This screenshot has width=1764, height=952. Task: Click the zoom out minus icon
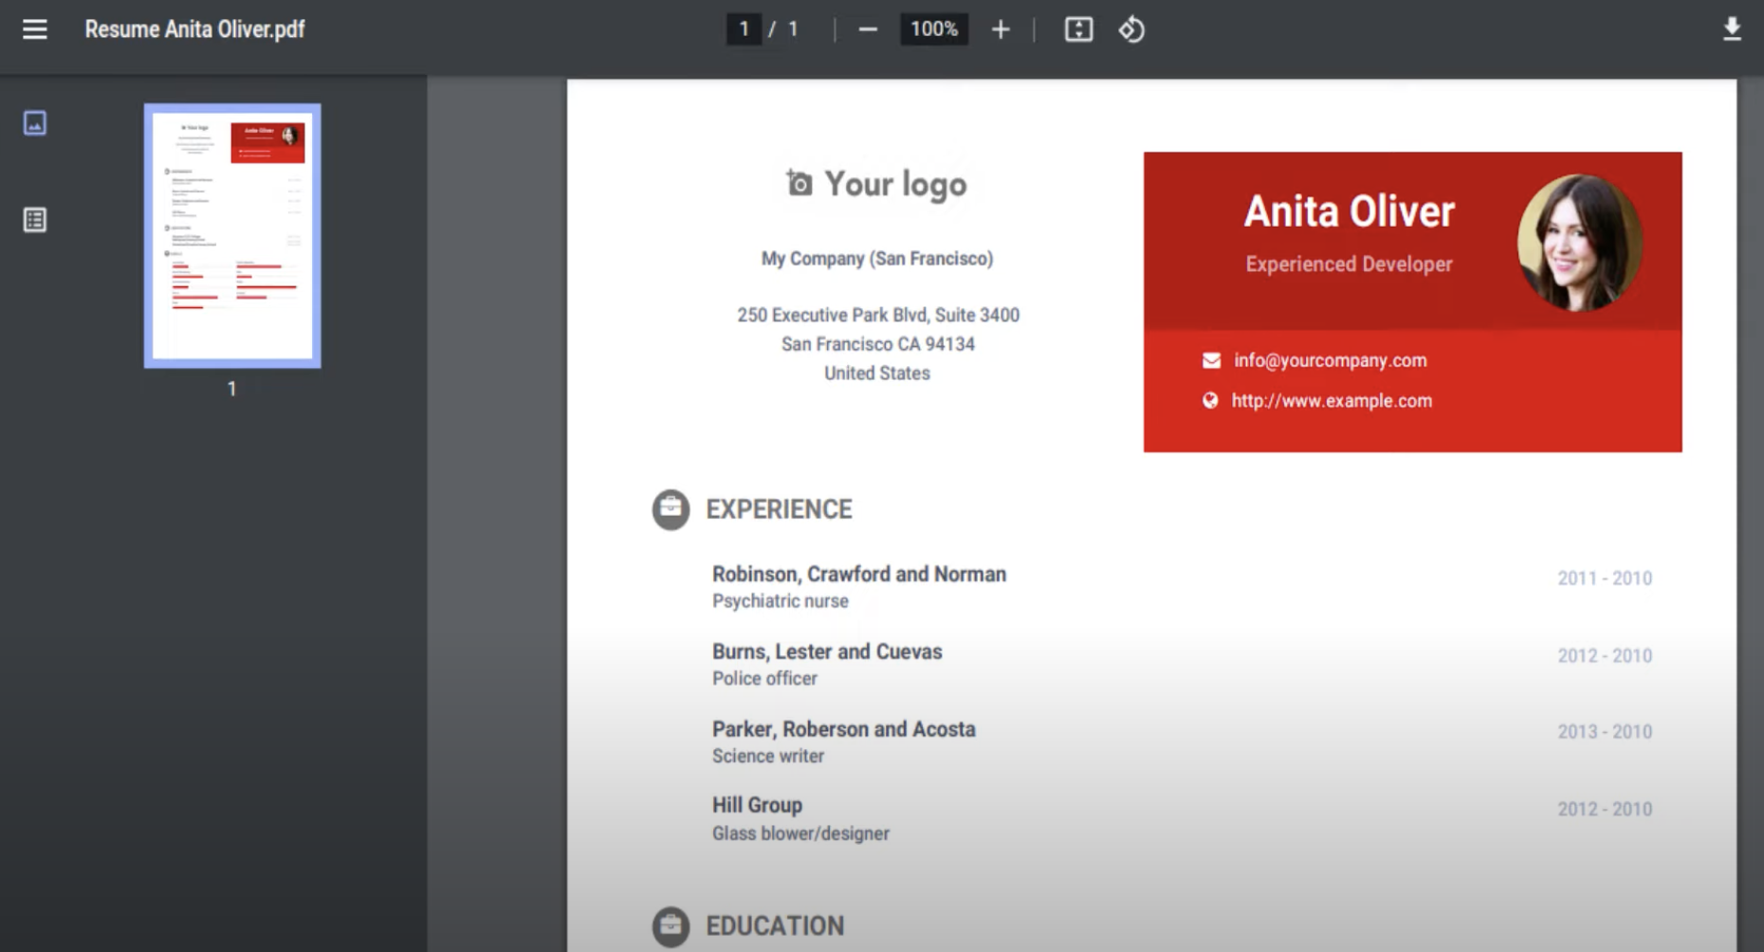click(867, 29)
